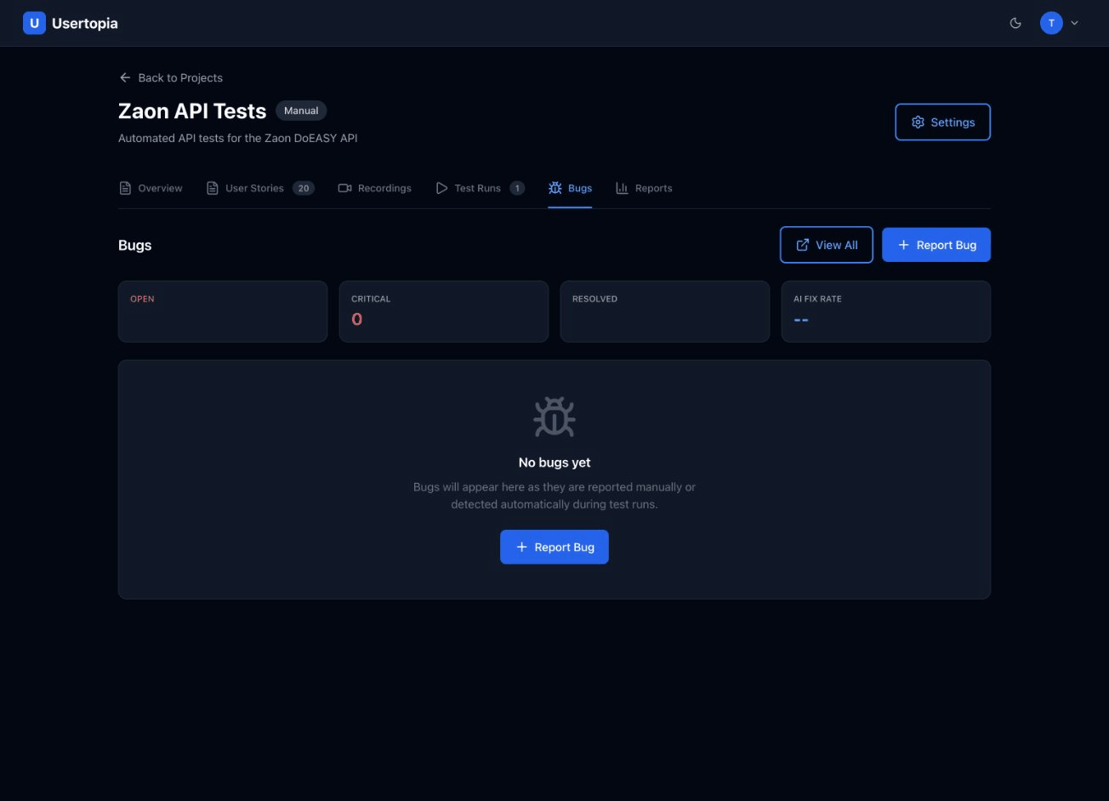Open the User Stories tab
The height and width of the screenshot is (801, 1109).
tap(260, 188)
